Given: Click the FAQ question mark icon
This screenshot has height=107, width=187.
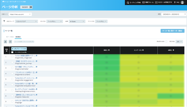Looking at the screenshot, I should pyautogui.click(x=175, y=2).
